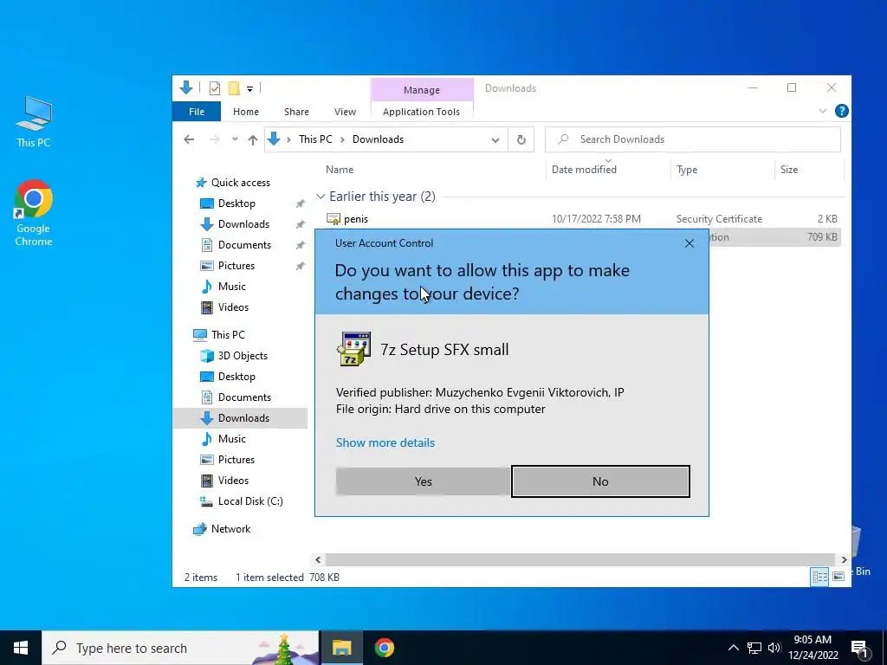
Task: Click the New folder quick access icon
Action: click(234, 87)
